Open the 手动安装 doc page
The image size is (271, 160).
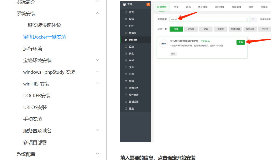(33, 119)
